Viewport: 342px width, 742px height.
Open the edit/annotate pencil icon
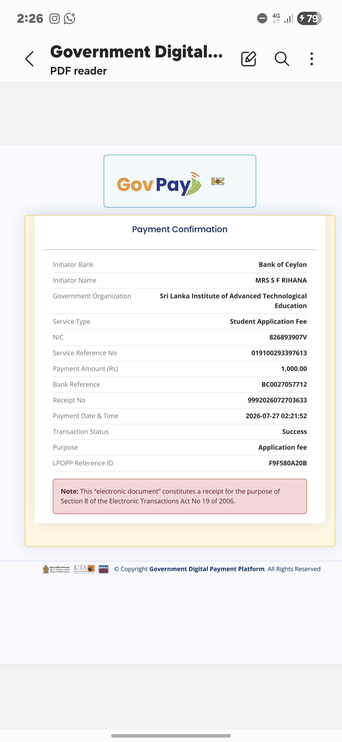click(249, 59)
